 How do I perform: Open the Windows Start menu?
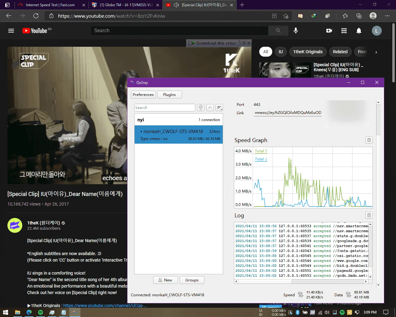5,312
